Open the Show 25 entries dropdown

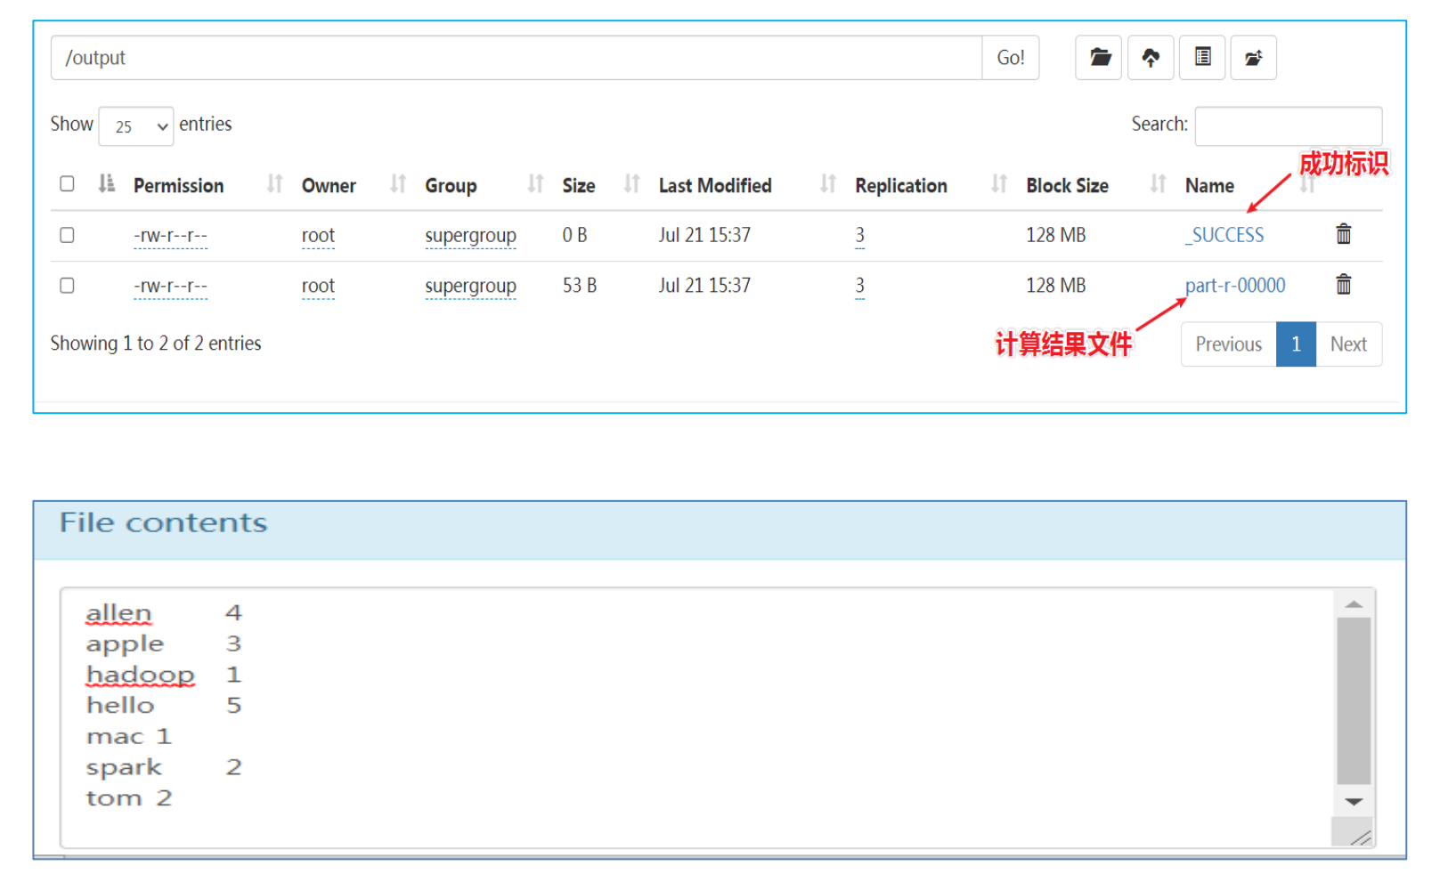(136, 126)
